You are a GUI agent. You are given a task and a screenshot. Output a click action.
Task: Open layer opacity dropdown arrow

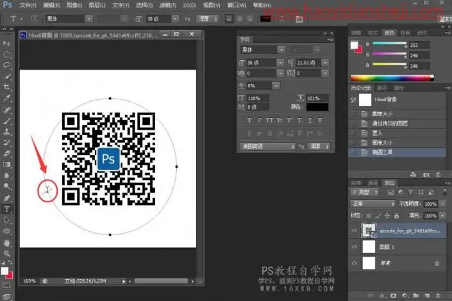tap(442, 204)
